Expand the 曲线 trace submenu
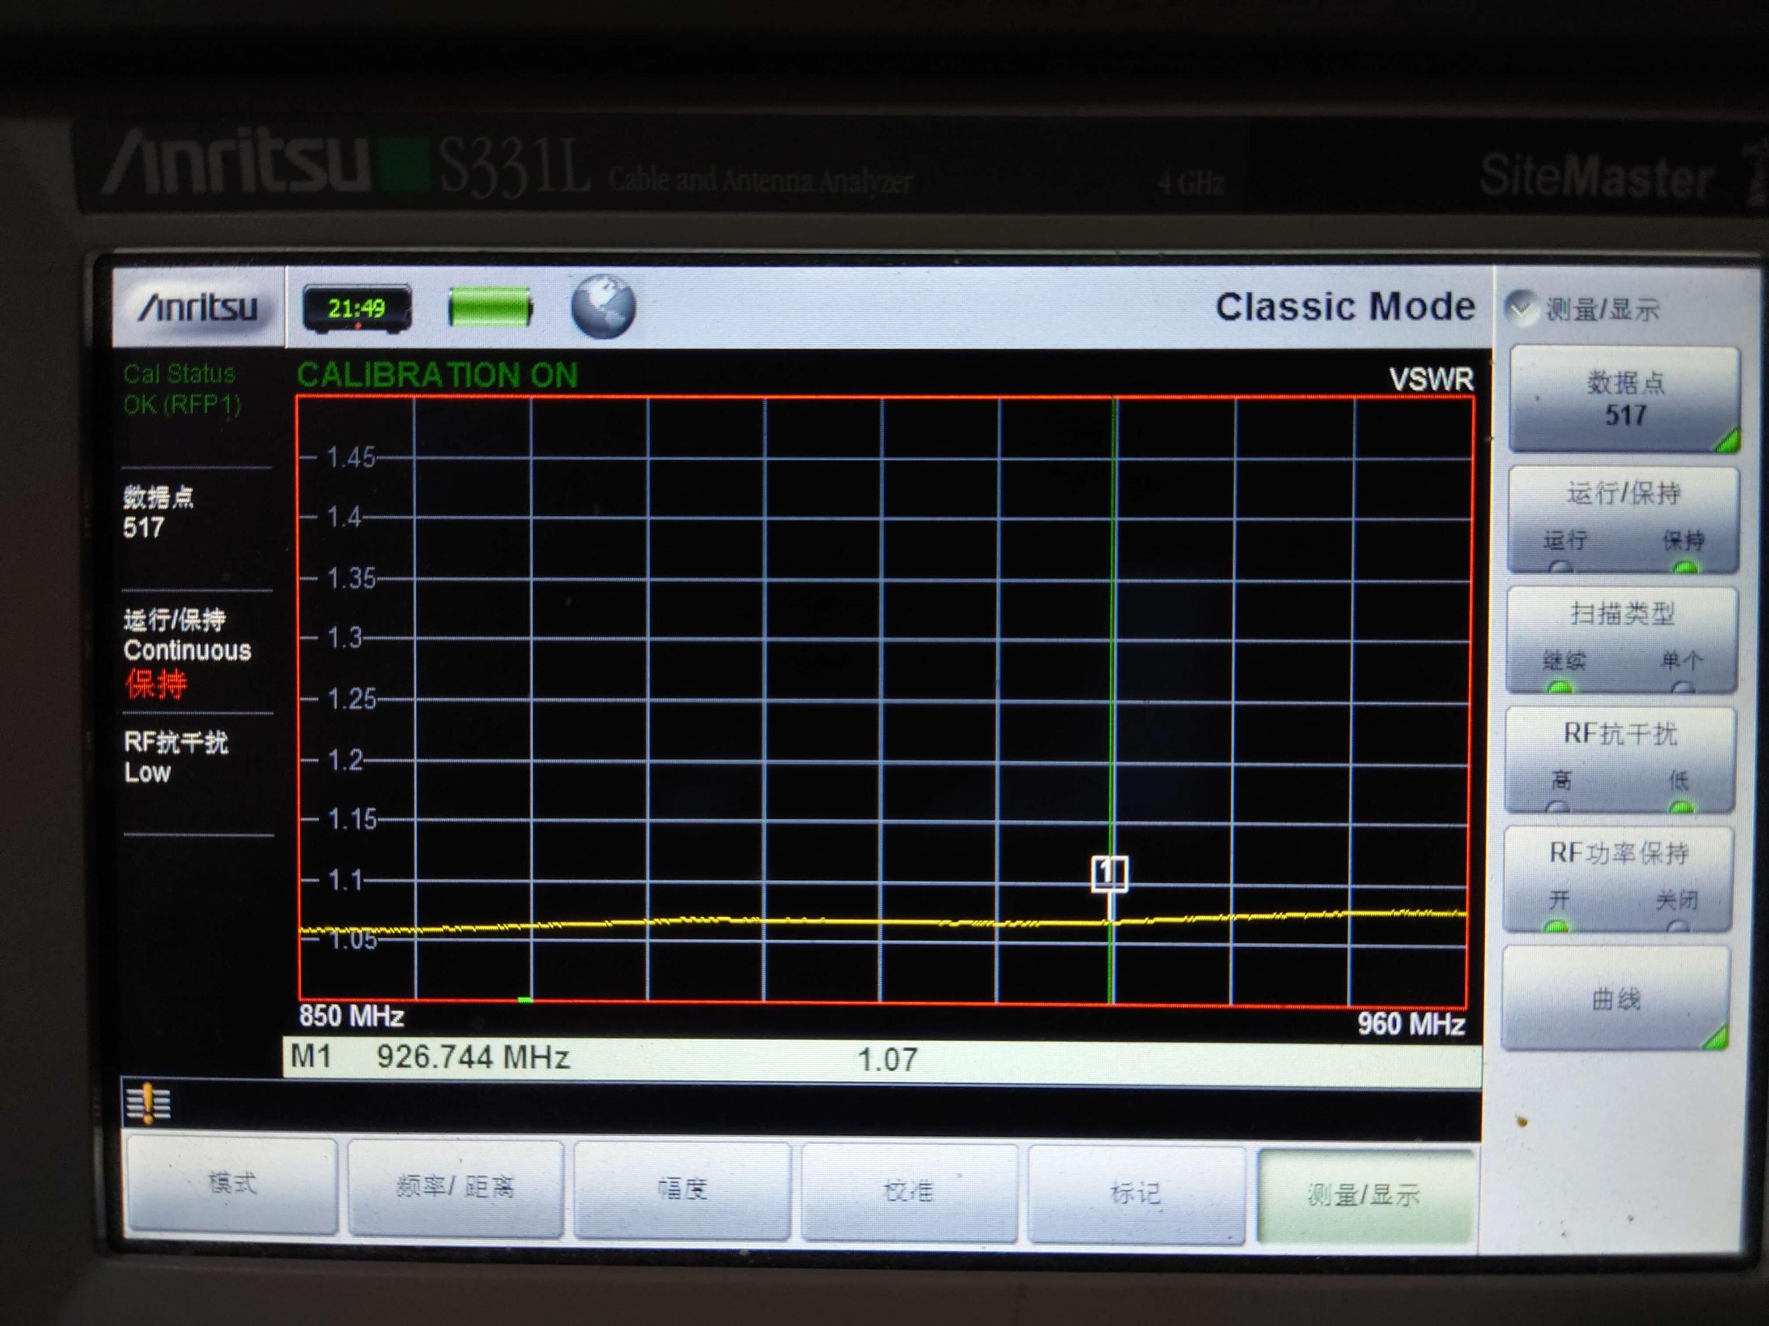Image resolution: width=1769 pixels, height=1326 pixels. coord(1615,998)
